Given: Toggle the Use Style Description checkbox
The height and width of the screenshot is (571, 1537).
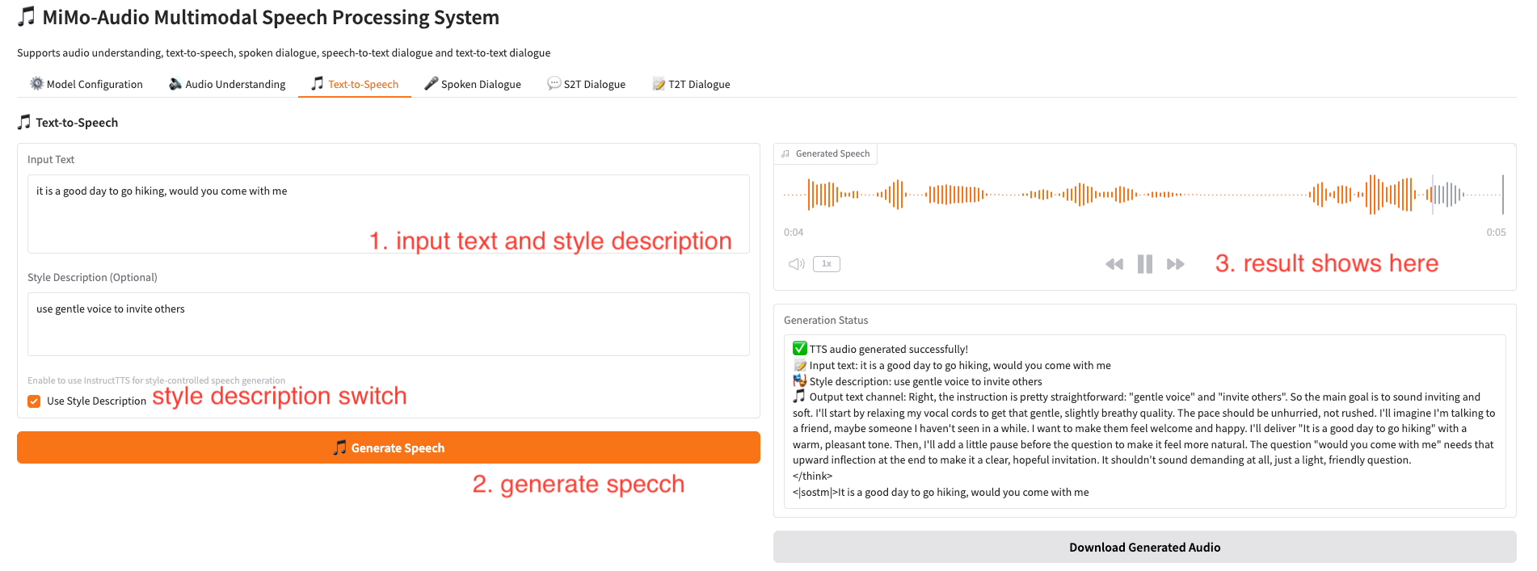Looking at the screenshot, I should click(x=34, y=401).
